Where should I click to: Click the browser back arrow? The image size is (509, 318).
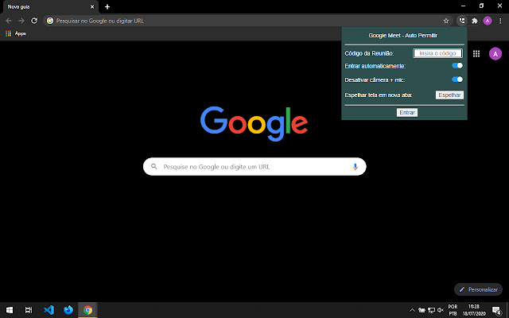(x=9, y=21)
